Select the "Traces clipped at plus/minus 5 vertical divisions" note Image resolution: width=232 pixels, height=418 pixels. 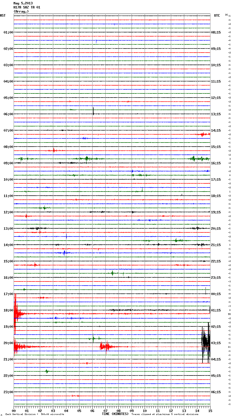click(x=165, y=414)
